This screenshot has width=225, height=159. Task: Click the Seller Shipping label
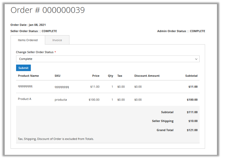point(163,121)
